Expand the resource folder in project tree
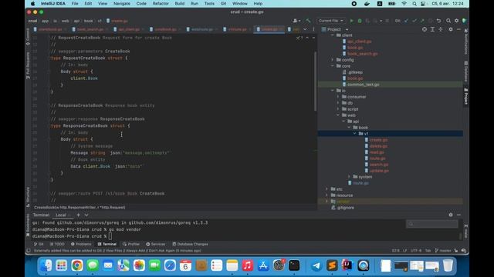 [327, 195]
